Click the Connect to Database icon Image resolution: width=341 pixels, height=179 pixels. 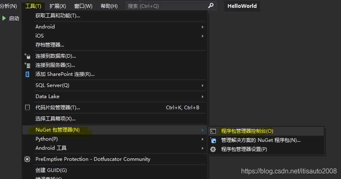point(27,56)
